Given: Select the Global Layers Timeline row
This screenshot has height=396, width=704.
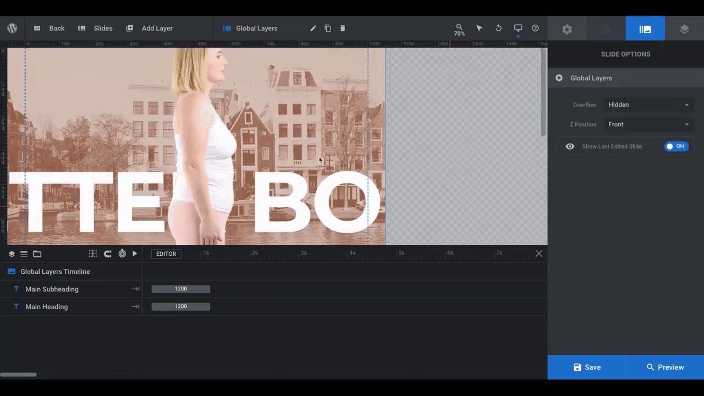Looking at the screenshot, I should (x=71, y=272).
